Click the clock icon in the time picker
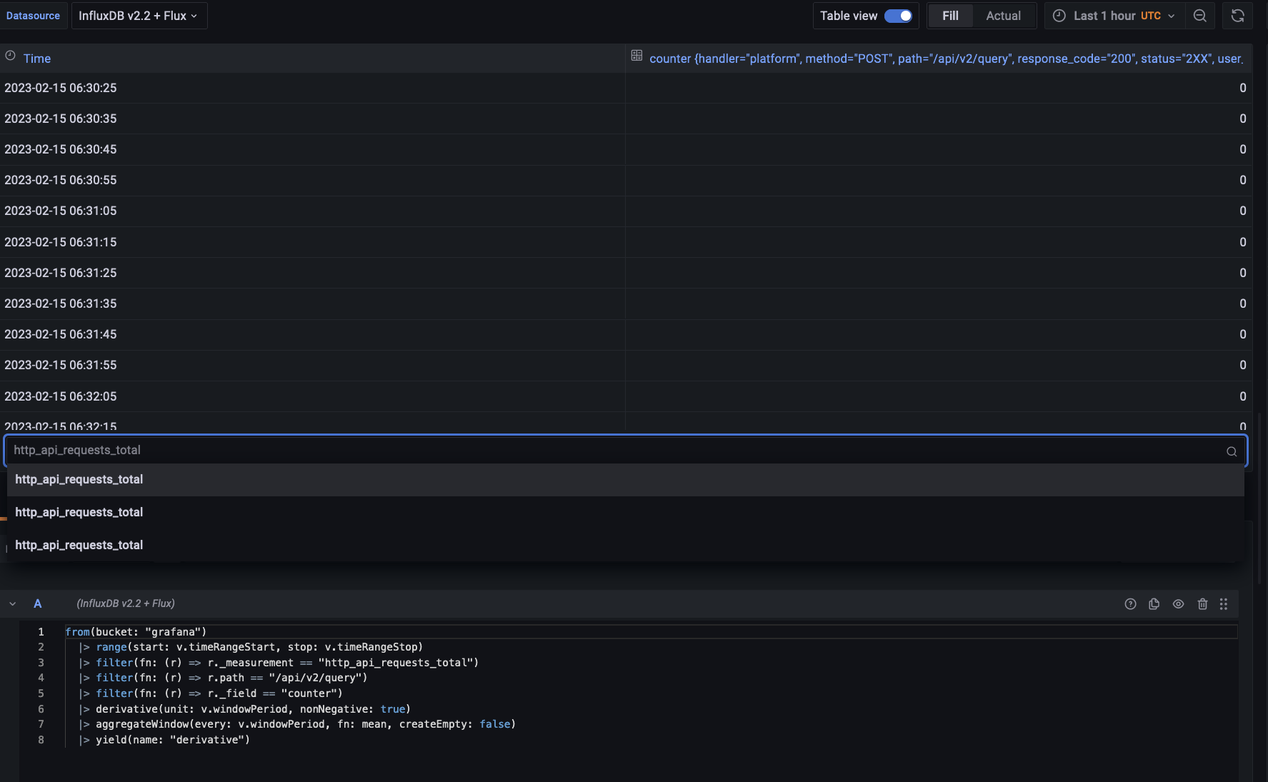The width and height of the screenshot is (1268, 782). coord(1059,15)
